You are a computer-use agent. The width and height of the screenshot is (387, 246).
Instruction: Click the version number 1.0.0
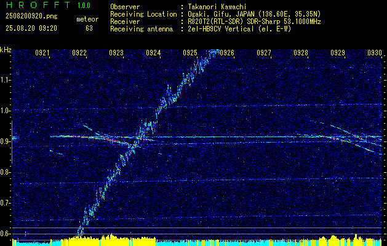tap(84, 6)
